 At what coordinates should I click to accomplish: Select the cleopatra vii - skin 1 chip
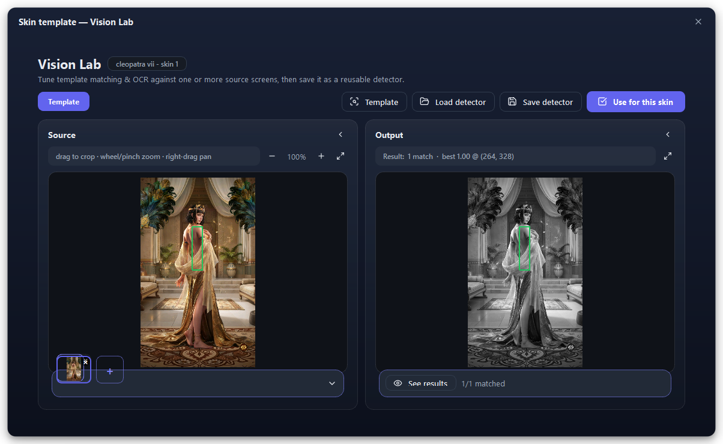[x=147, y=64]
